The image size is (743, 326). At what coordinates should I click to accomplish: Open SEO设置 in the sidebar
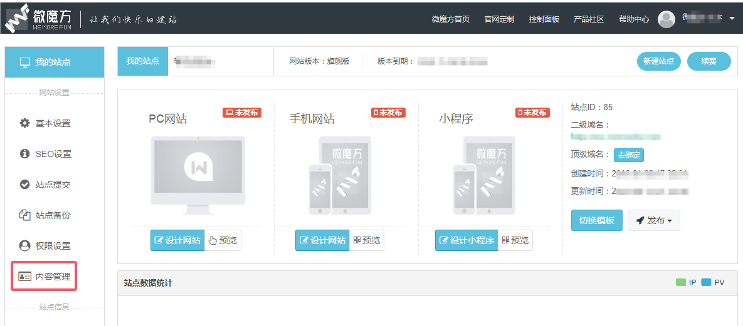[x=53, y=155]
